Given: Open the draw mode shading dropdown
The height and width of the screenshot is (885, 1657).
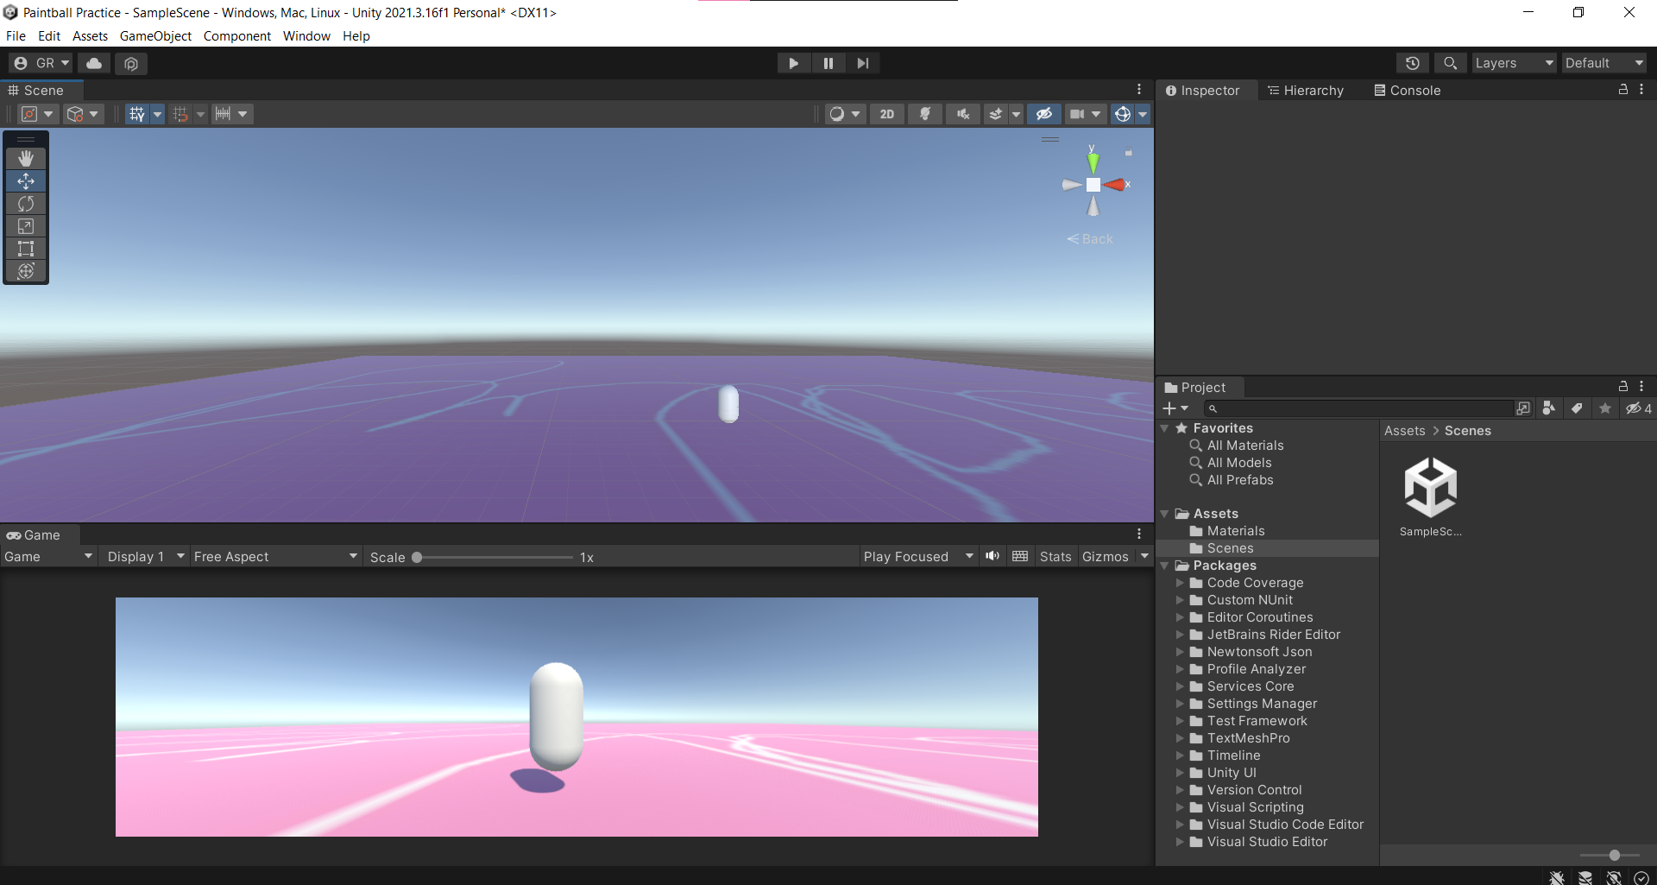Looking at the screenshot, I should pos(844,114).
